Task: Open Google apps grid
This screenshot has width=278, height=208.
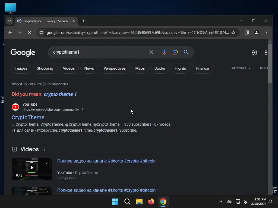Action: (266, 52)
